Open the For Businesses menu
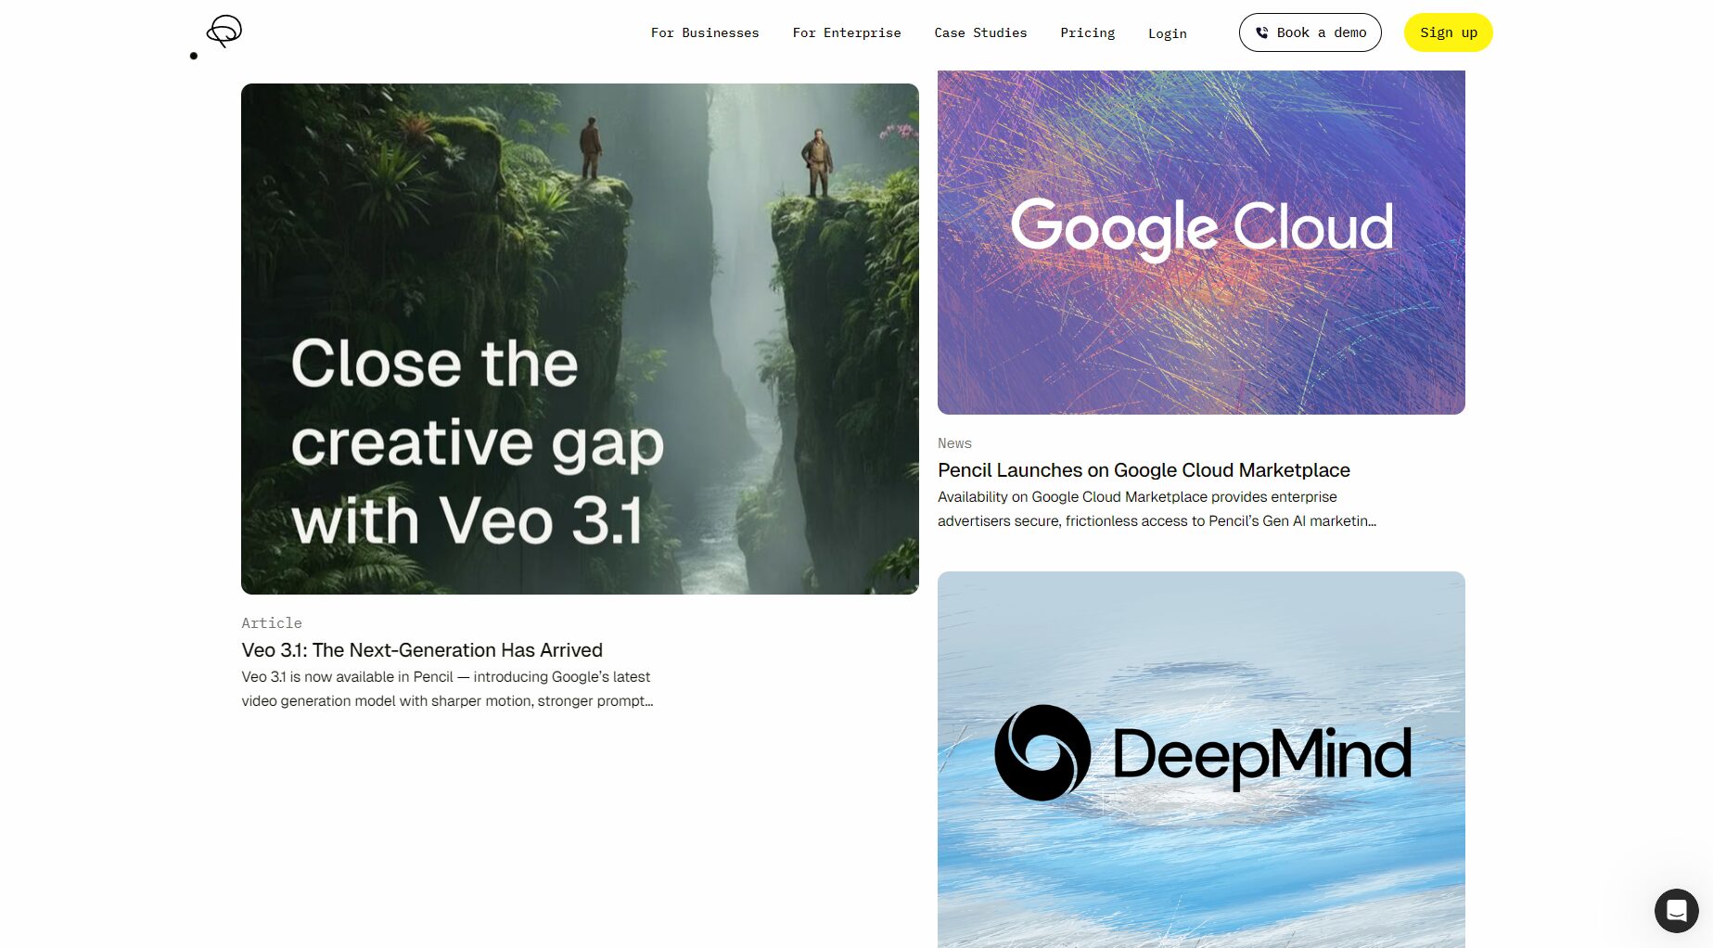This screenshot has width=1713, height=948. 705,32
